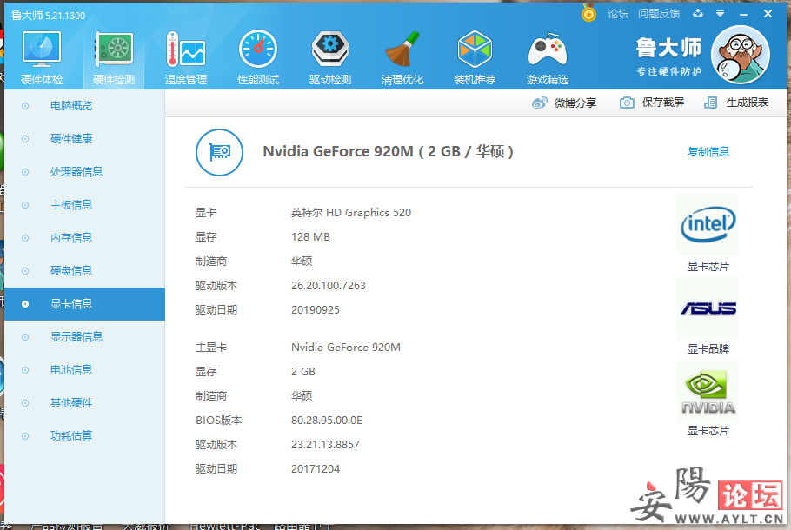The image size is (791, 530).
Task: Click the gold medal icon in title bar
Action: coord(588,13)
